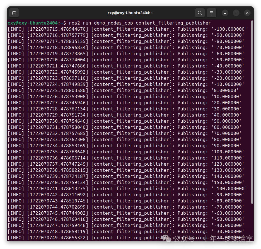The image size is (261, 249).
Task: Click the magnifier icon in the header bar
Action: coord(200,13)
